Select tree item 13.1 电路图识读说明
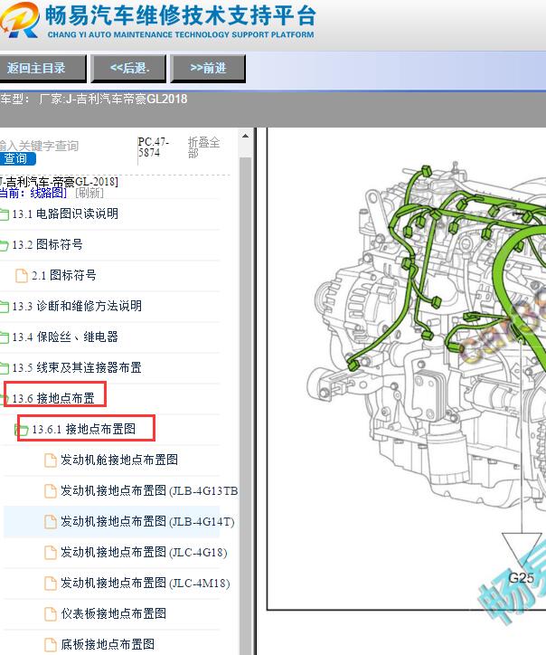This screenshot has height=655, width=546. pos(65,214)
